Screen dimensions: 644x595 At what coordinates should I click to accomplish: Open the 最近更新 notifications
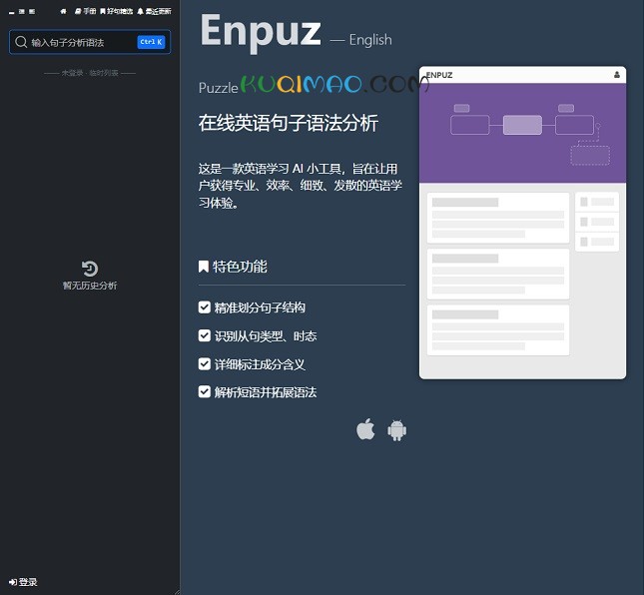[x=154, y=12]
